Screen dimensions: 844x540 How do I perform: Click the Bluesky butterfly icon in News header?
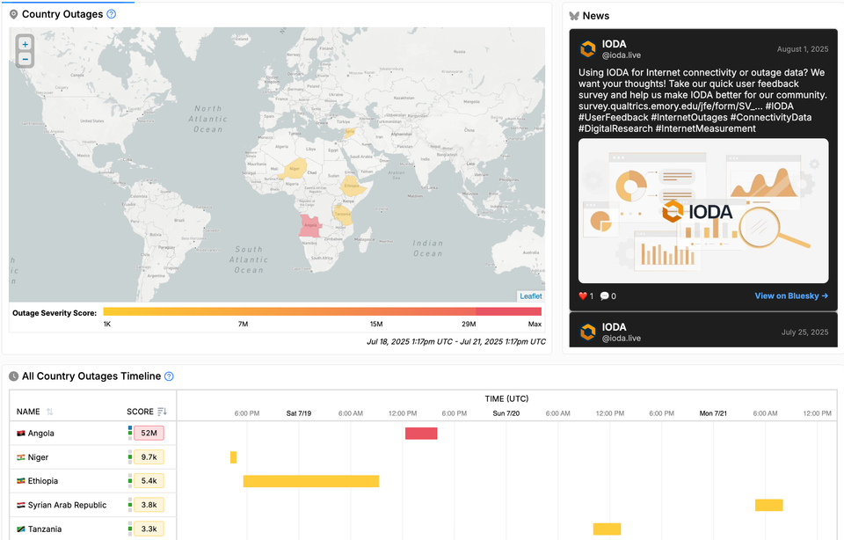pos(576,15)
